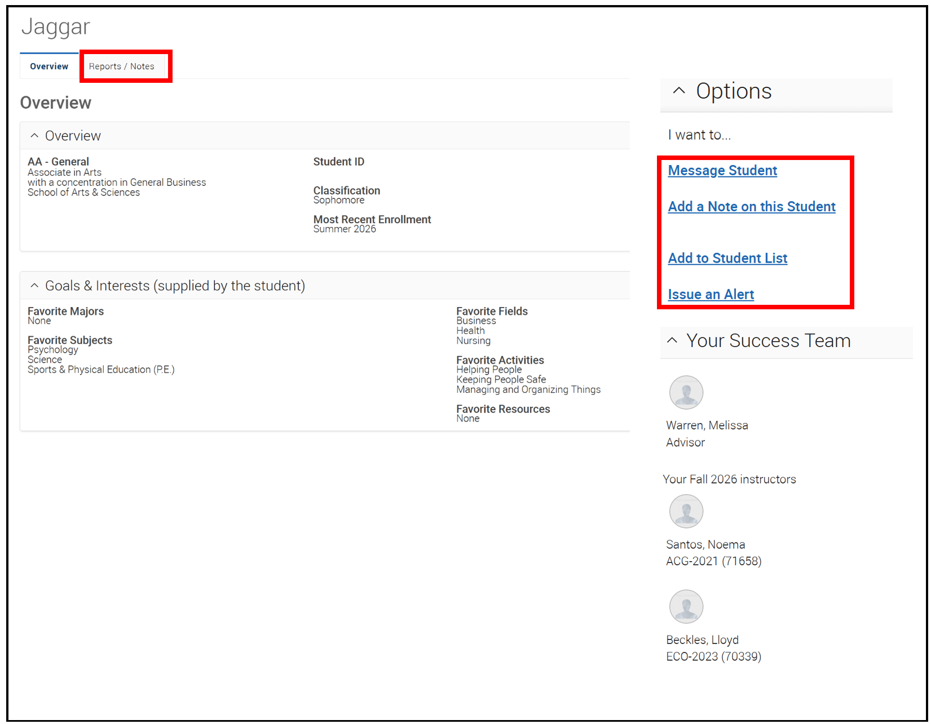Viewport: 931px width, 724px height.
Task: Click the name Warren, Melissa
Action: (x=707, y=425)
